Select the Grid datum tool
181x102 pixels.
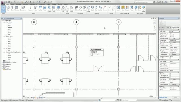[113, 8]
